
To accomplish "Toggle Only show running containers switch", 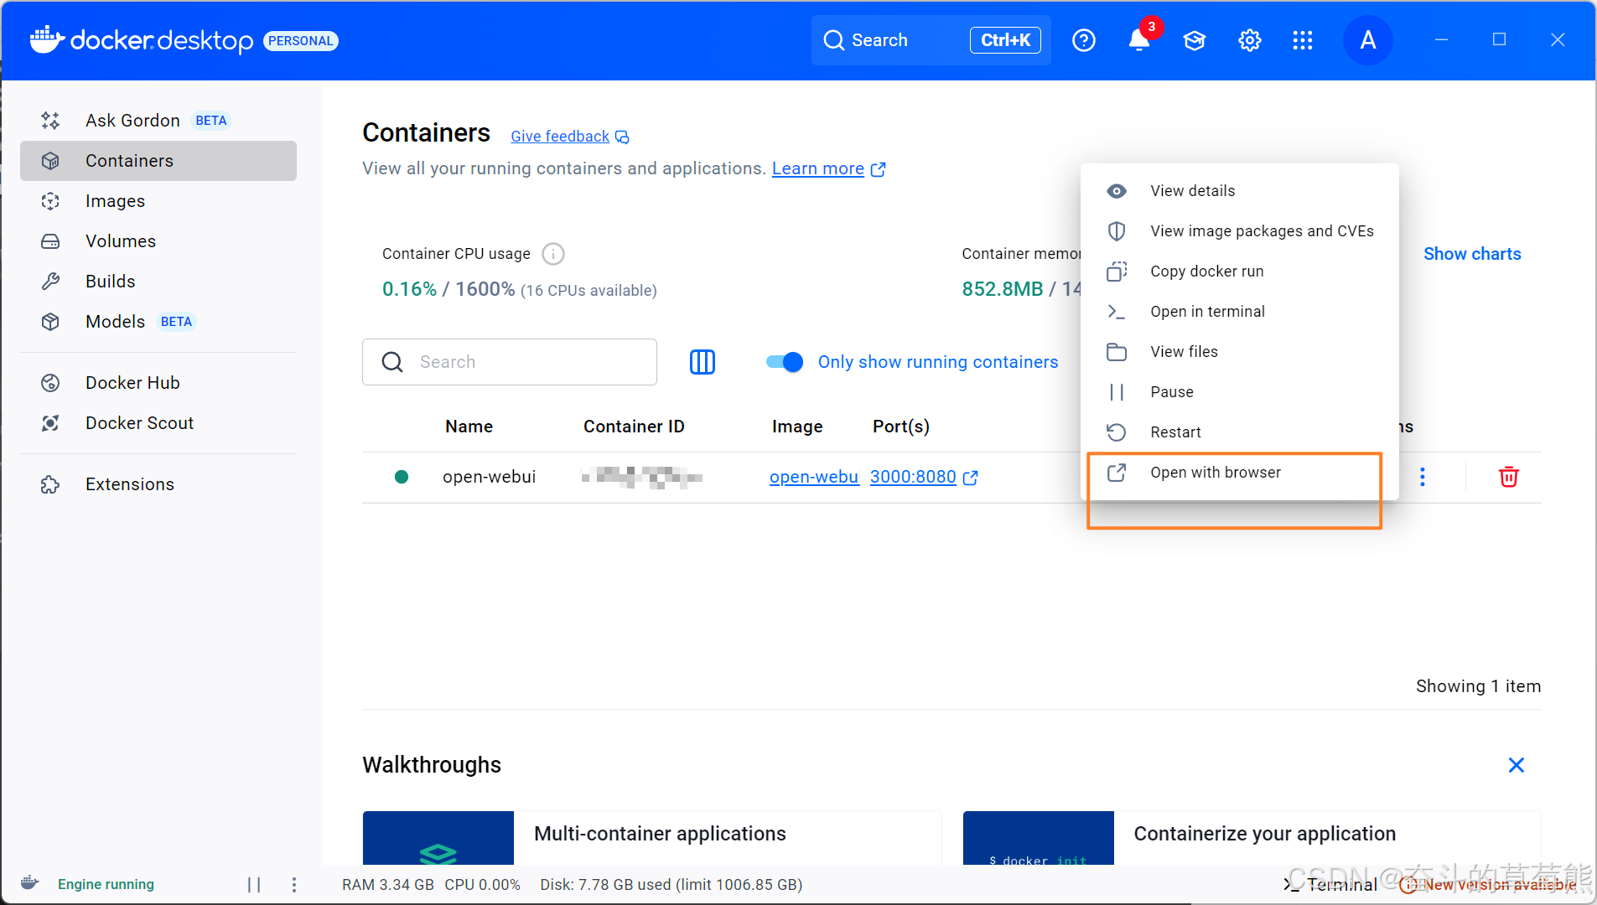I will [785, 362].
